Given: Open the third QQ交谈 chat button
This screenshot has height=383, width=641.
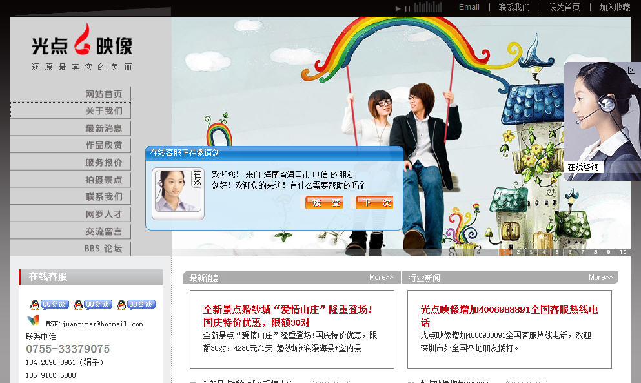Looking at the screenshot, I should coord(140,305).
